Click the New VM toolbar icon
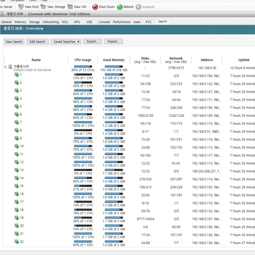Screen dimensions: 255x255 [70, 7]
